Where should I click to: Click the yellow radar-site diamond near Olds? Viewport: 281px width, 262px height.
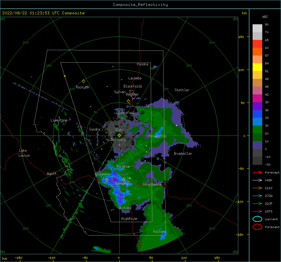119,136
